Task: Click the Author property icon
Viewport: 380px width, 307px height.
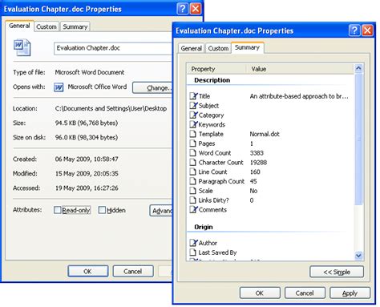Action: tap(193, 243)
